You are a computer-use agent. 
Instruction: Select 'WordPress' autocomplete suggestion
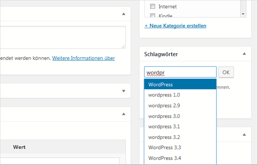pyautogui.click(x=180, y=85)
